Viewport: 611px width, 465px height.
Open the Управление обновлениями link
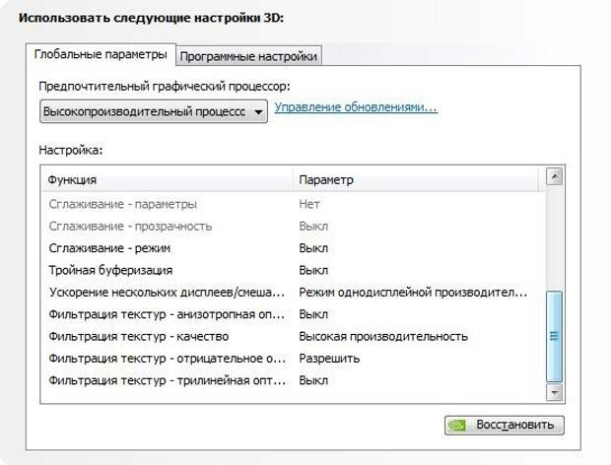356,106
